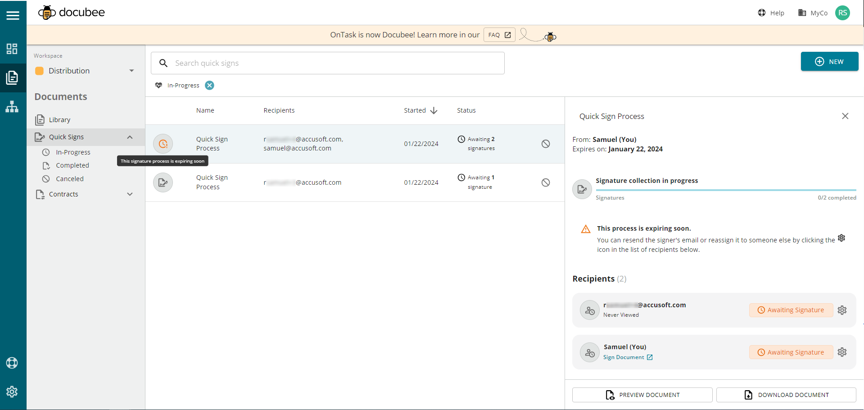Expand the Contracts section chevron
This screenshot has height=410, width=864.
coord(130,194)
